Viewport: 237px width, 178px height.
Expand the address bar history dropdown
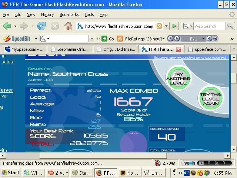(x=166, y=26)
